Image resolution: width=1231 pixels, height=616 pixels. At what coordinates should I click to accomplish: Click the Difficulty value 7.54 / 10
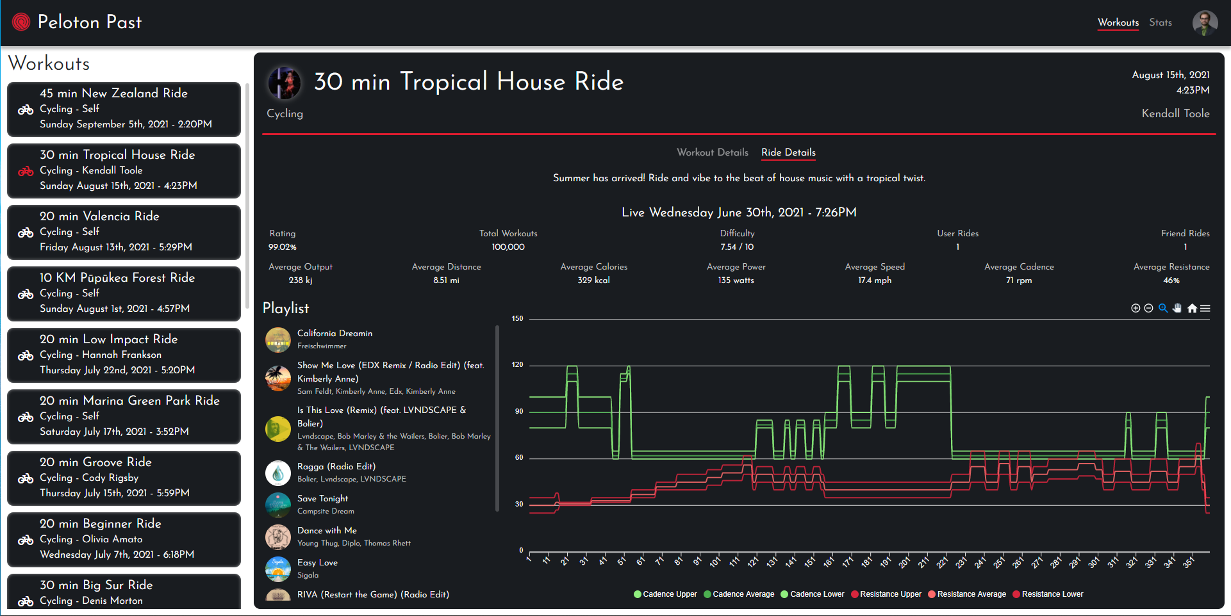coord(737,247)
